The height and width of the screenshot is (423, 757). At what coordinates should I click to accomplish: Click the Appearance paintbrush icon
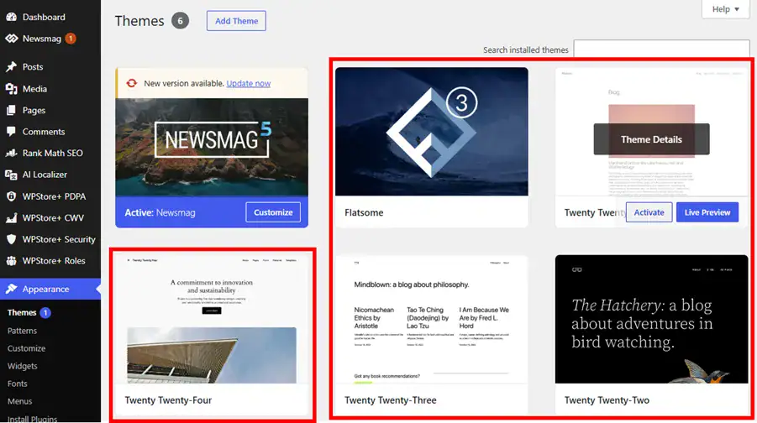click(x=11, y=289)
